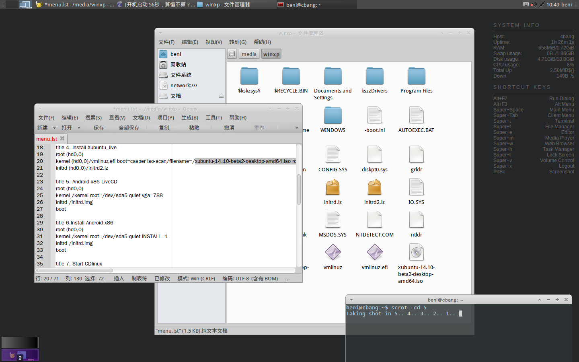Select the MSDOS.SYS file icon
The width and height of the screenshot is (579, 362).
(333, 220)
